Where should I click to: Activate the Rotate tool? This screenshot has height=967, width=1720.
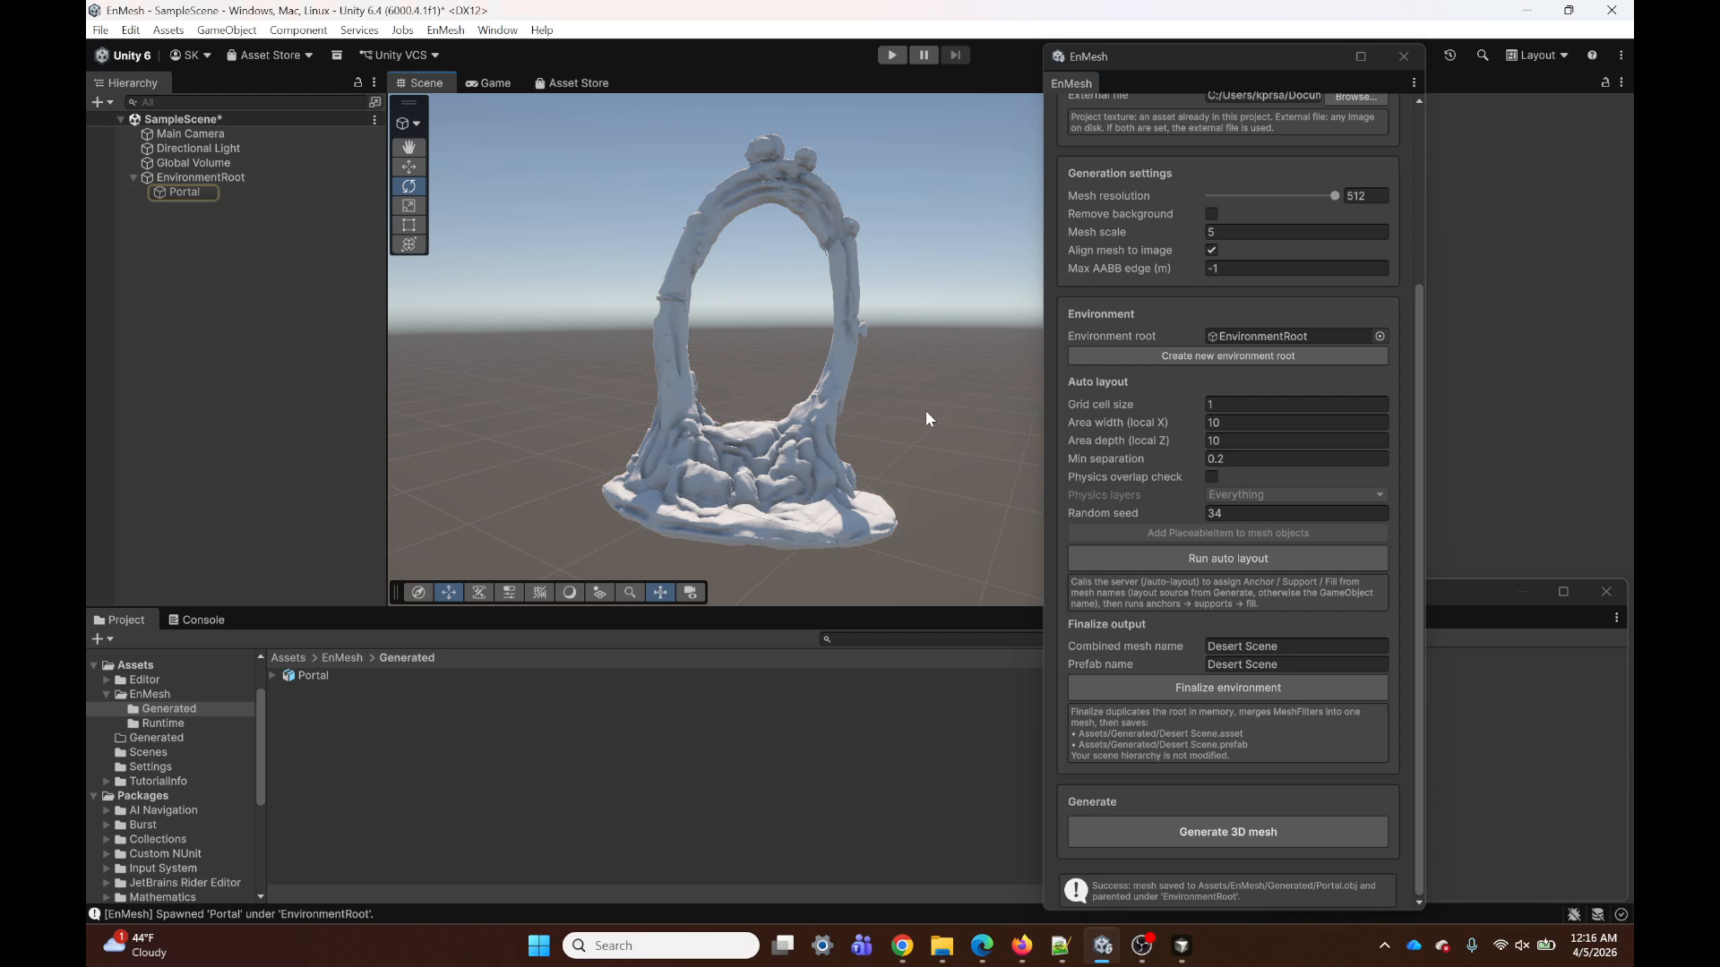[x=408, y=186]
